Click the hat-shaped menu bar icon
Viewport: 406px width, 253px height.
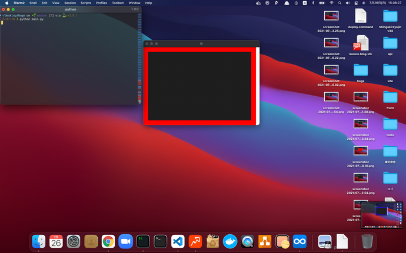tap(287, 3)
